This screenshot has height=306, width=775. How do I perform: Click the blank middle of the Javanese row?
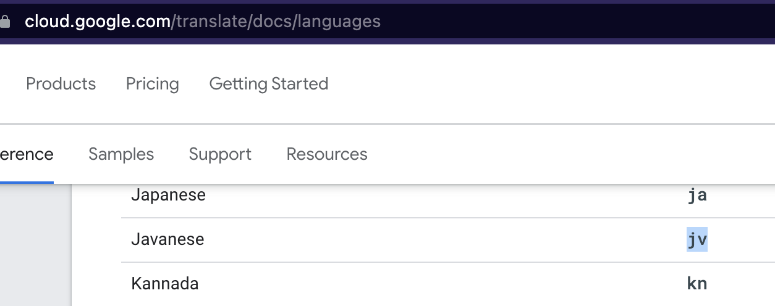click(445, 240)
